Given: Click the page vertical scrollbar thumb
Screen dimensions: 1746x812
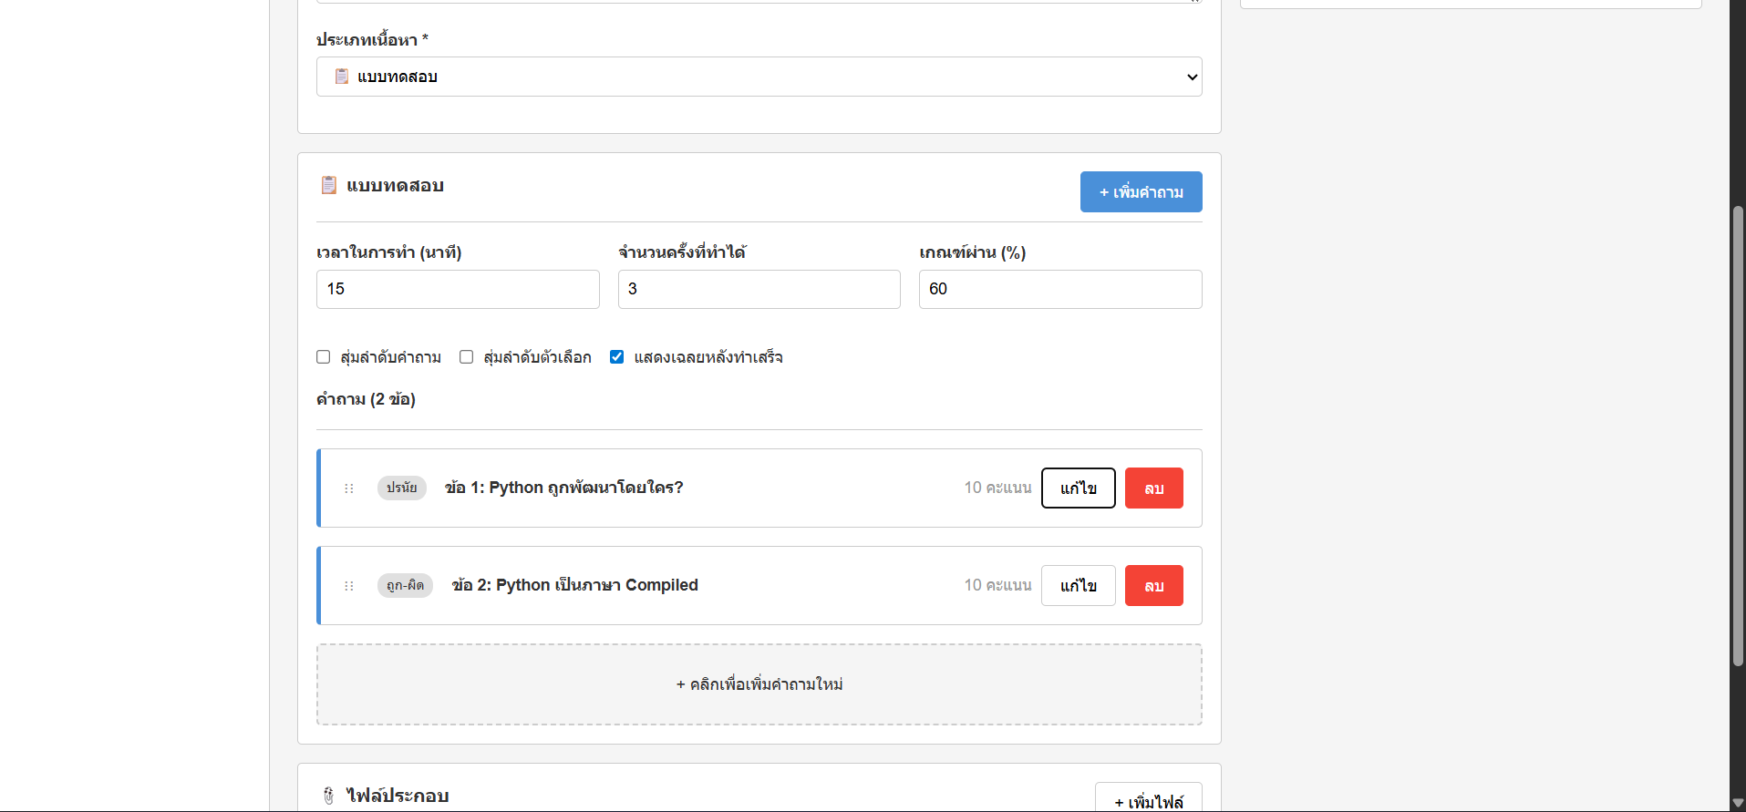Looking at the screenshot, I should coord(1738,437).
